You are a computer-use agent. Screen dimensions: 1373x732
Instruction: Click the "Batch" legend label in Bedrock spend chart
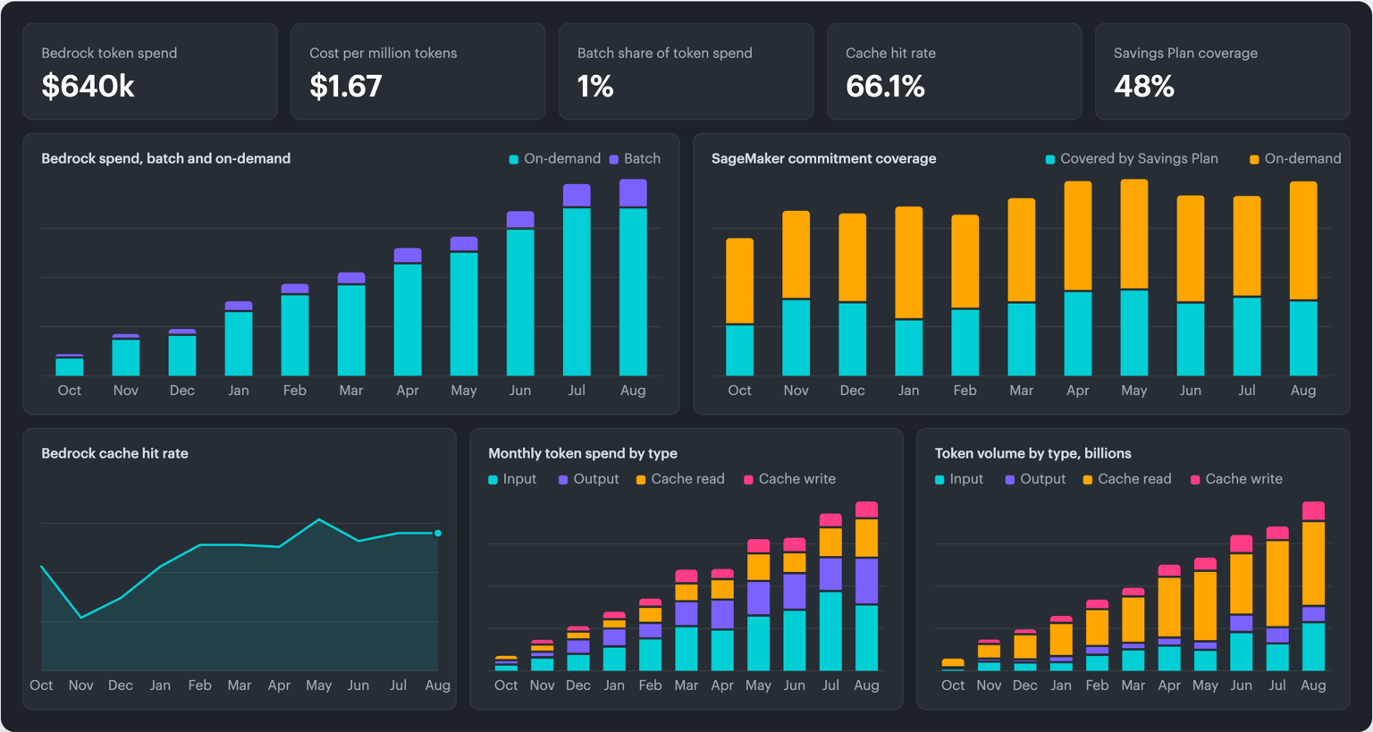tap(642, 158)
